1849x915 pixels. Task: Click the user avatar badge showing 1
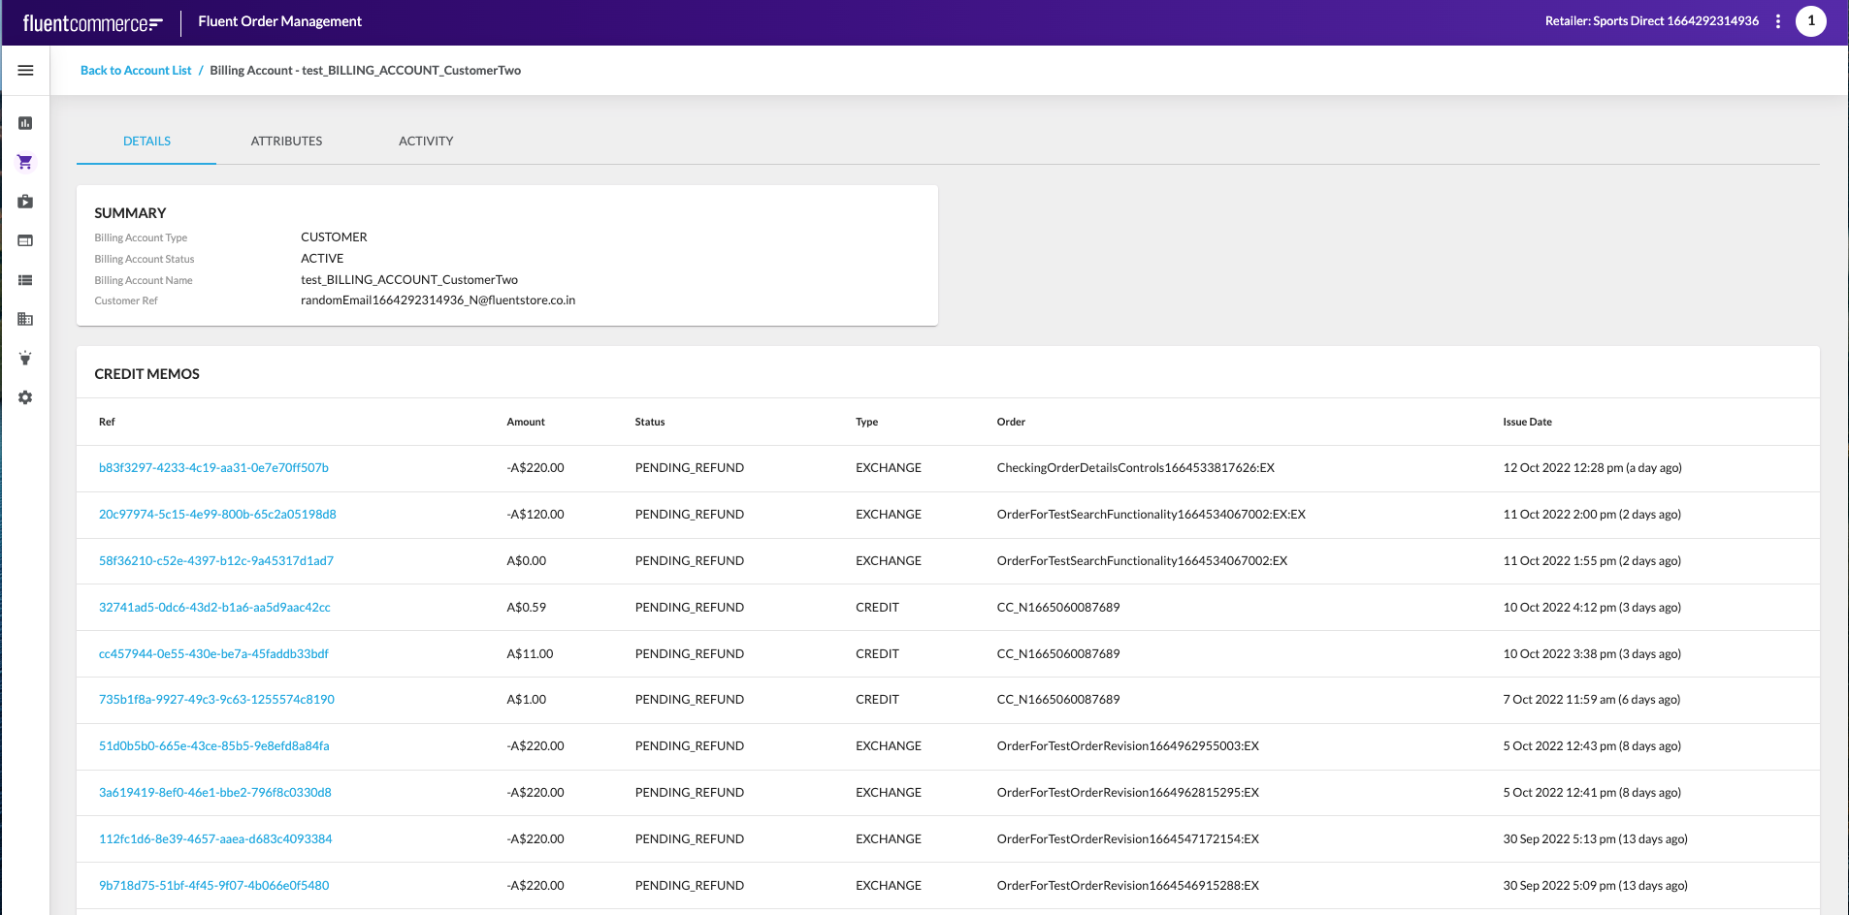tap(1811, 20)
